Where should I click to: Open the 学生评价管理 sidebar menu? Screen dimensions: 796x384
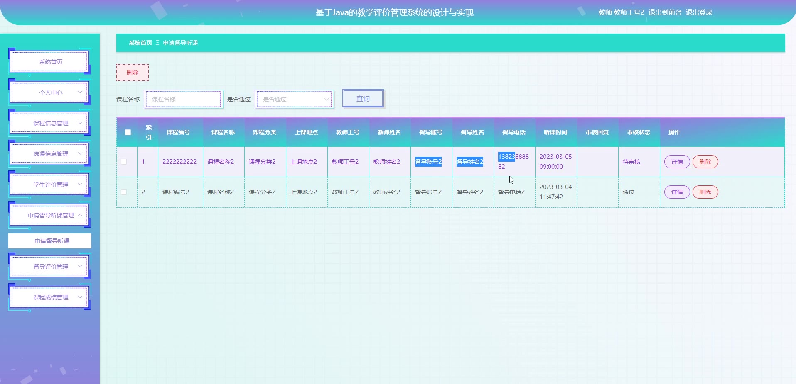(x=50, y=185)
